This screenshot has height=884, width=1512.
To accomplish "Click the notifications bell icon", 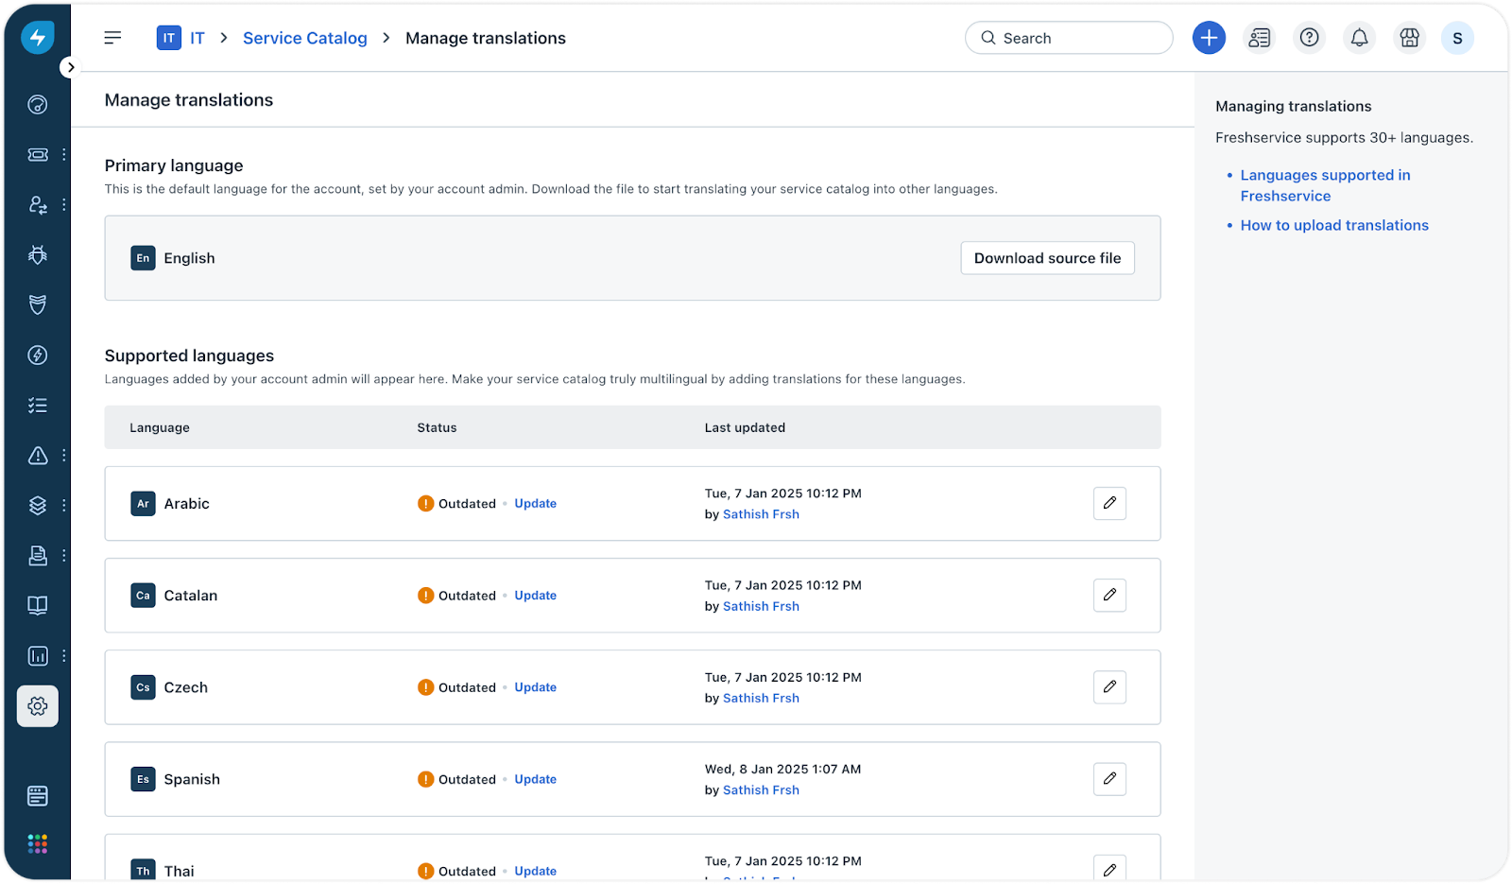I will pos(1359,38).
